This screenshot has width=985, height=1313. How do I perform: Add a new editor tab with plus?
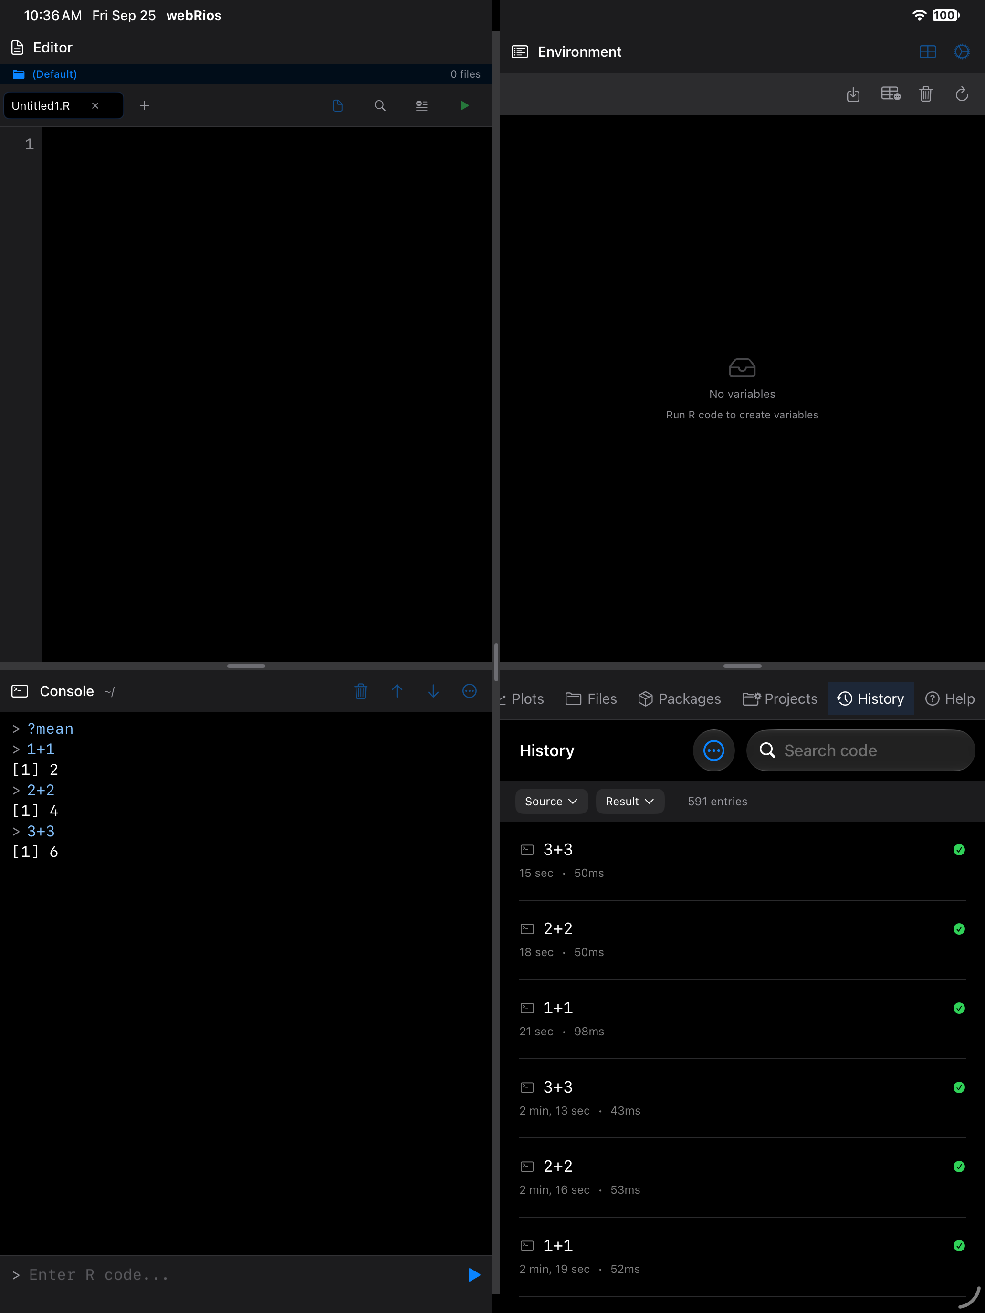point(144,105)
